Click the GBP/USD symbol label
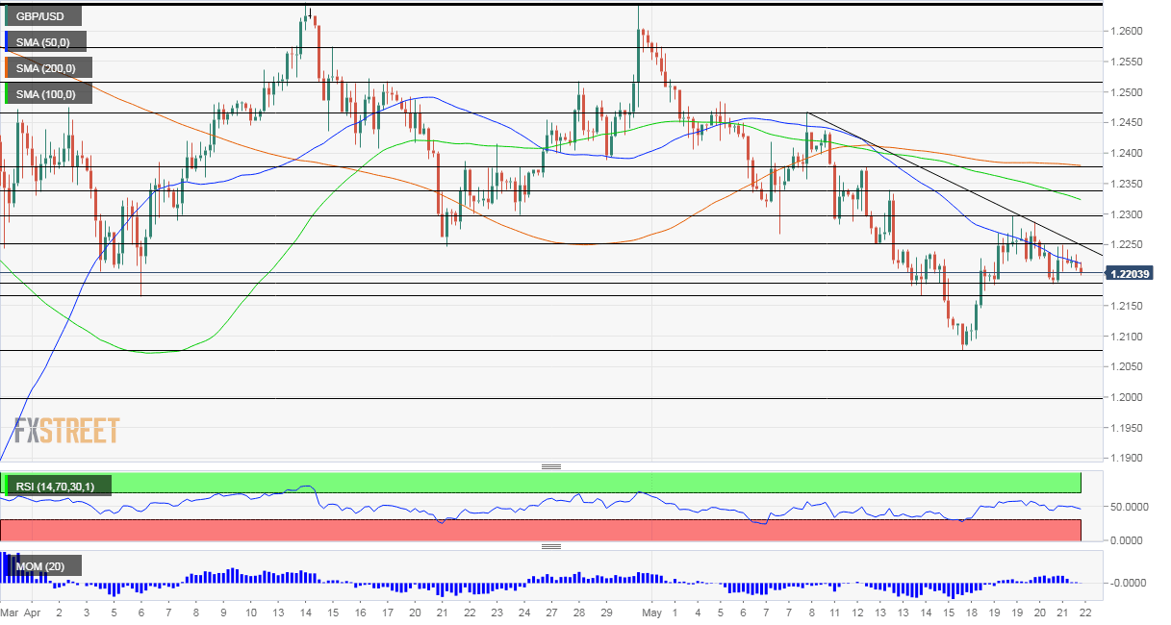This screenshot has height=625, width=1171. (x=42, y=16)
